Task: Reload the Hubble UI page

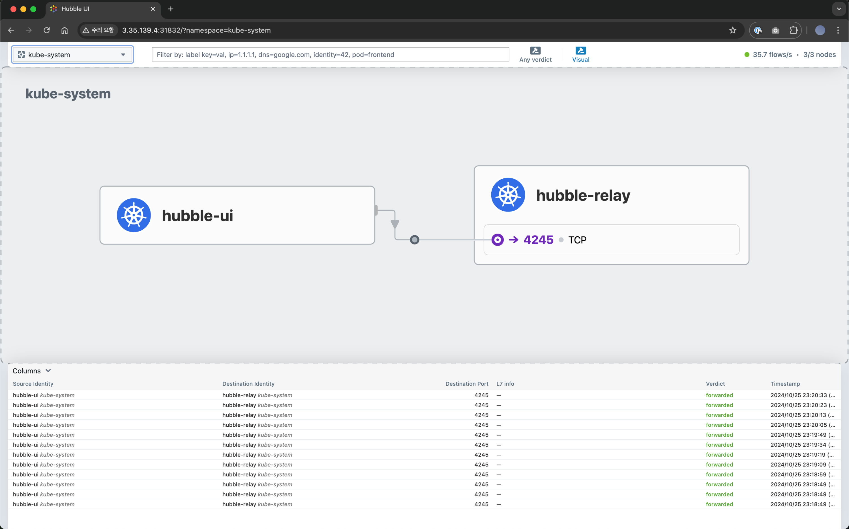Action: pyautogui.click(x=47, y=31)
